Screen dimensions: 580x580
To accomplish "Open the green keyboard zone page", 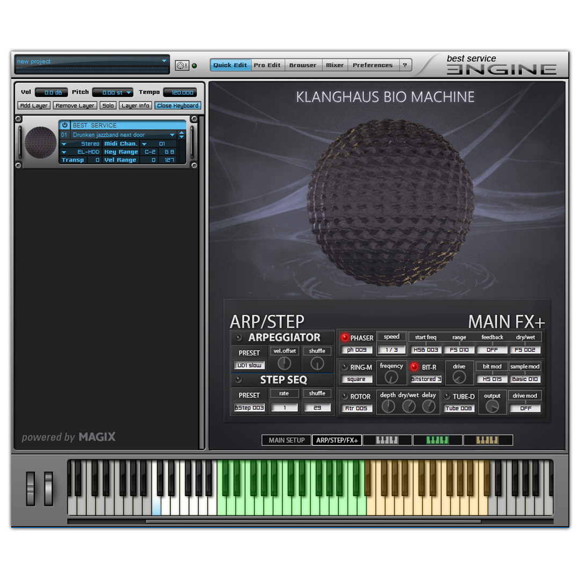I will pyautogui.click(x=437, y=440).
